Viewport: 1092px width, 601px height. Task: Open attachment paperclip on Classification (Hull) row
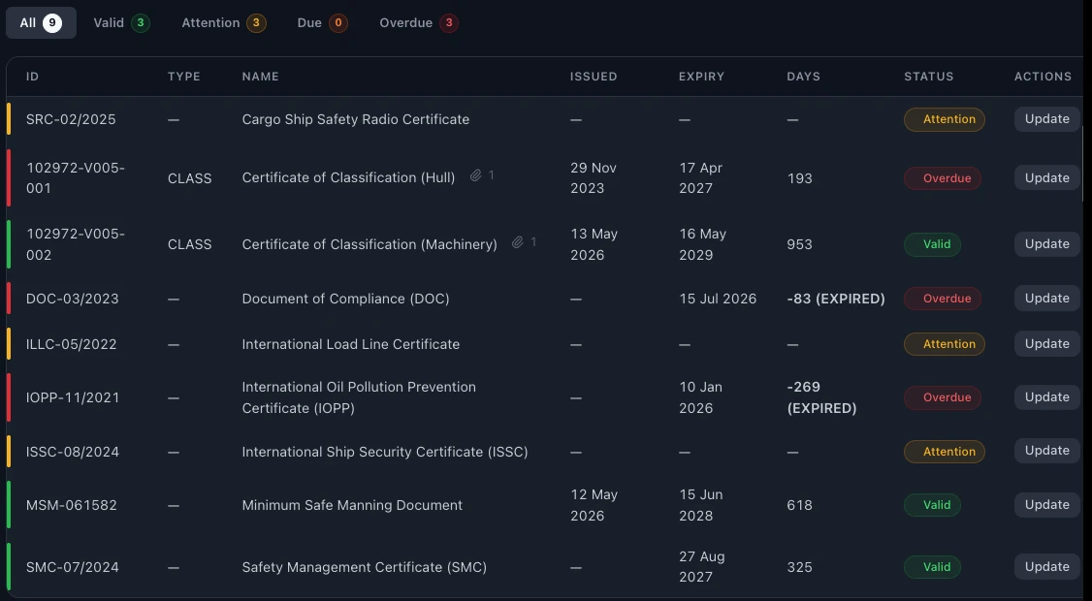click(475, 175)
